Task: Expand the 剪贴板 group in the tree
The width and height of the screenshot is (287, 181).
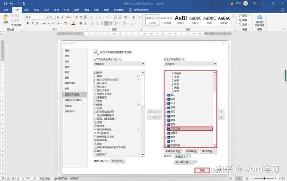Action: coord(172,73)
